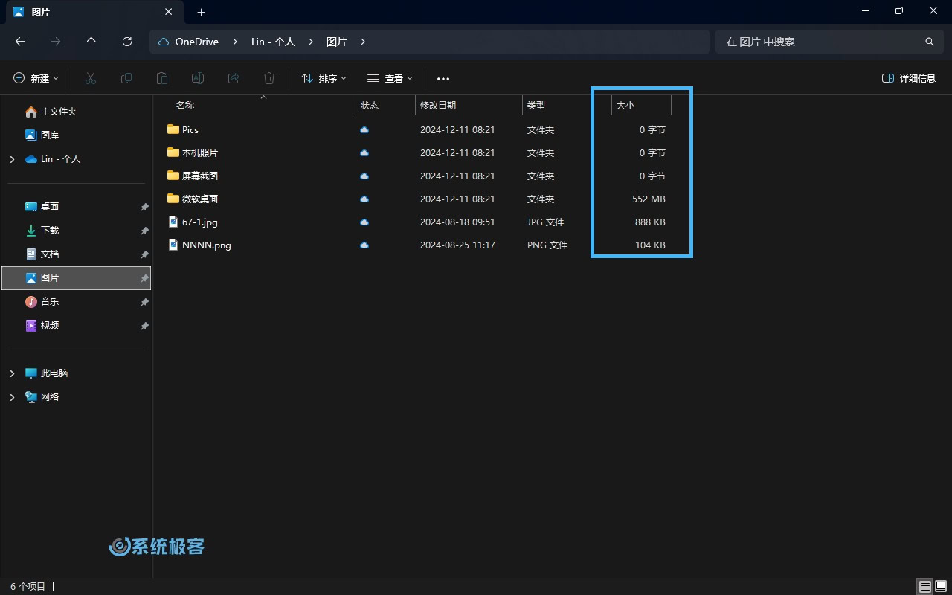Click chevron after OneDrive in address bar
Screen dimensions: 952x595
(235, 42)
